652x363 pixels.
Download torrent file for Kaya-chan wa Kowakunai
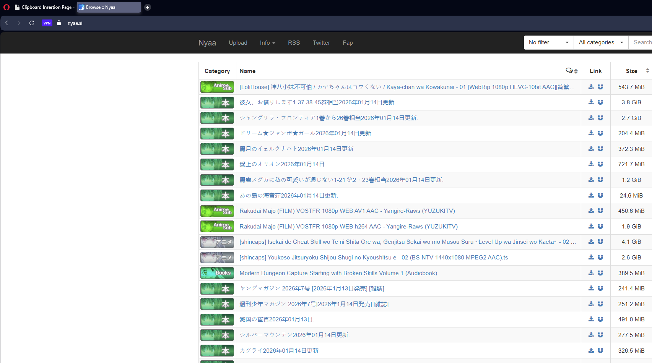tap(591, 87)
